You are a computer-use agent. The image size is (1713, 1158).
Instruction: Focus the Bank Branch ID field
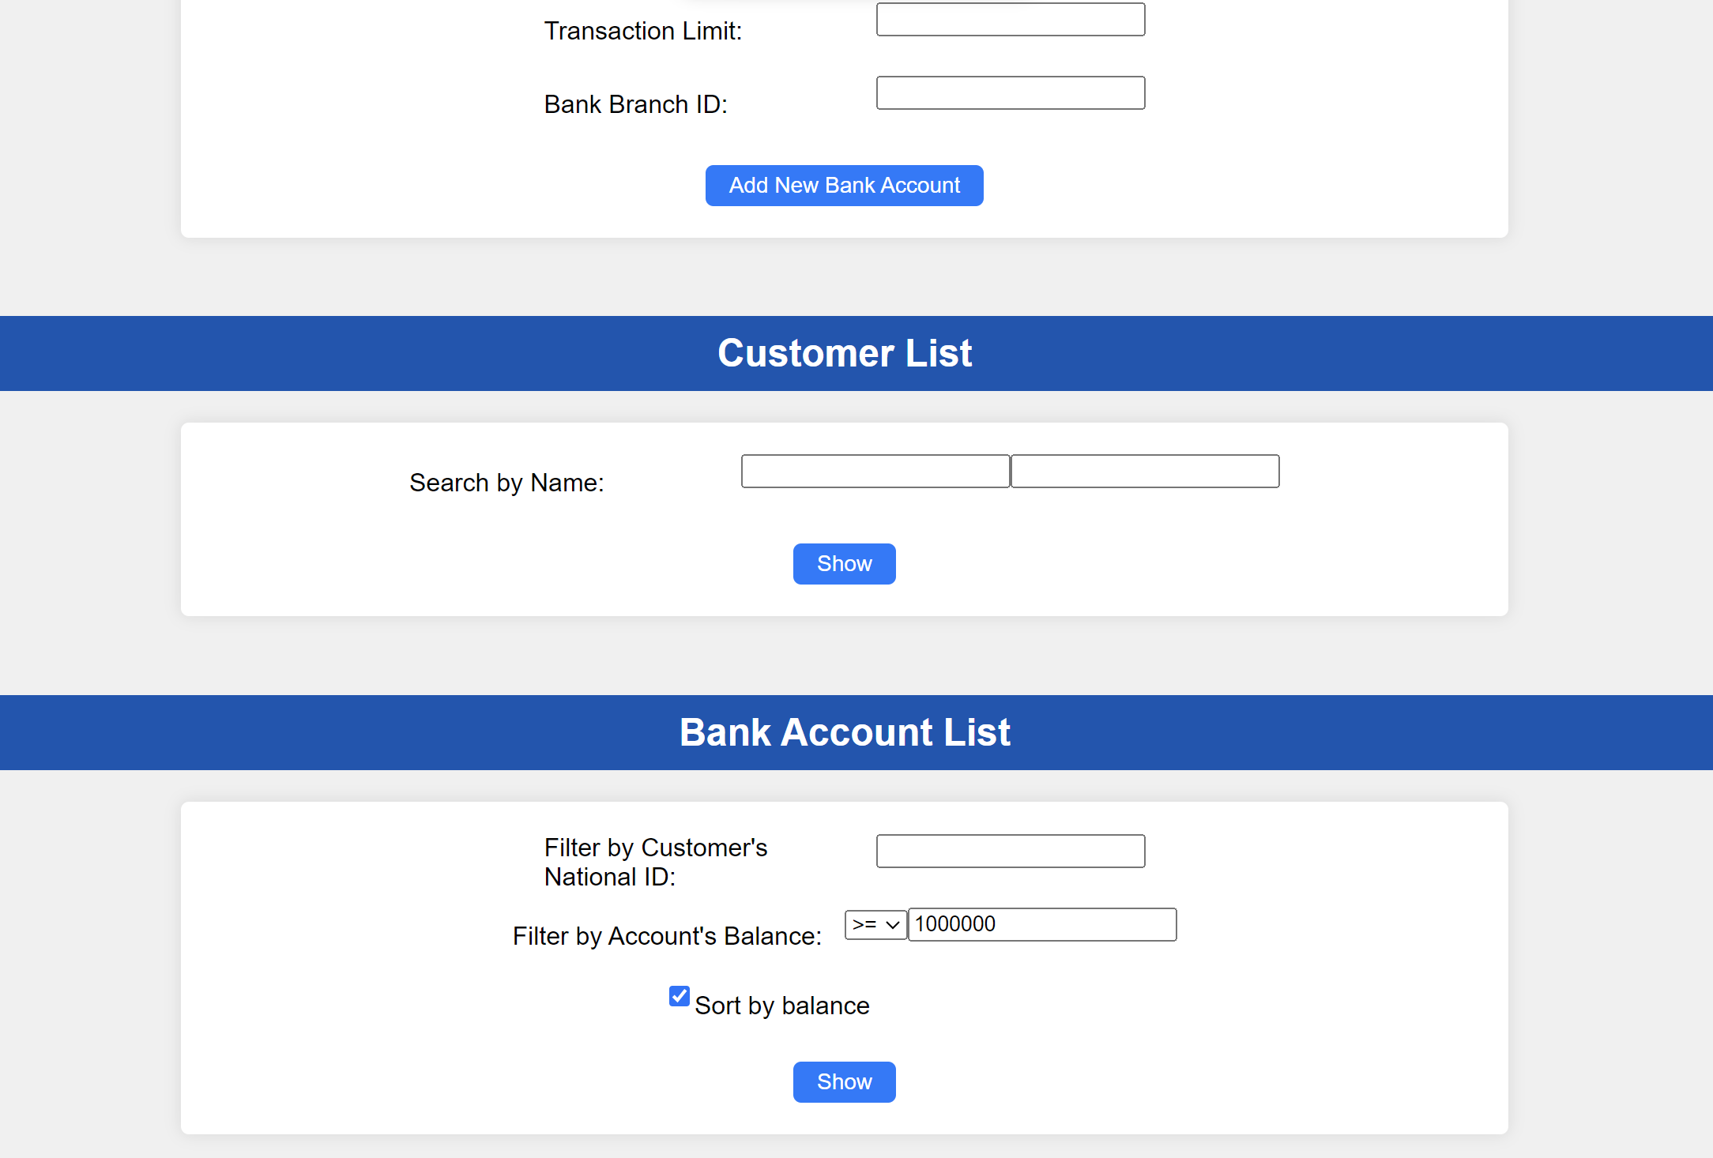coord(1011,93)
